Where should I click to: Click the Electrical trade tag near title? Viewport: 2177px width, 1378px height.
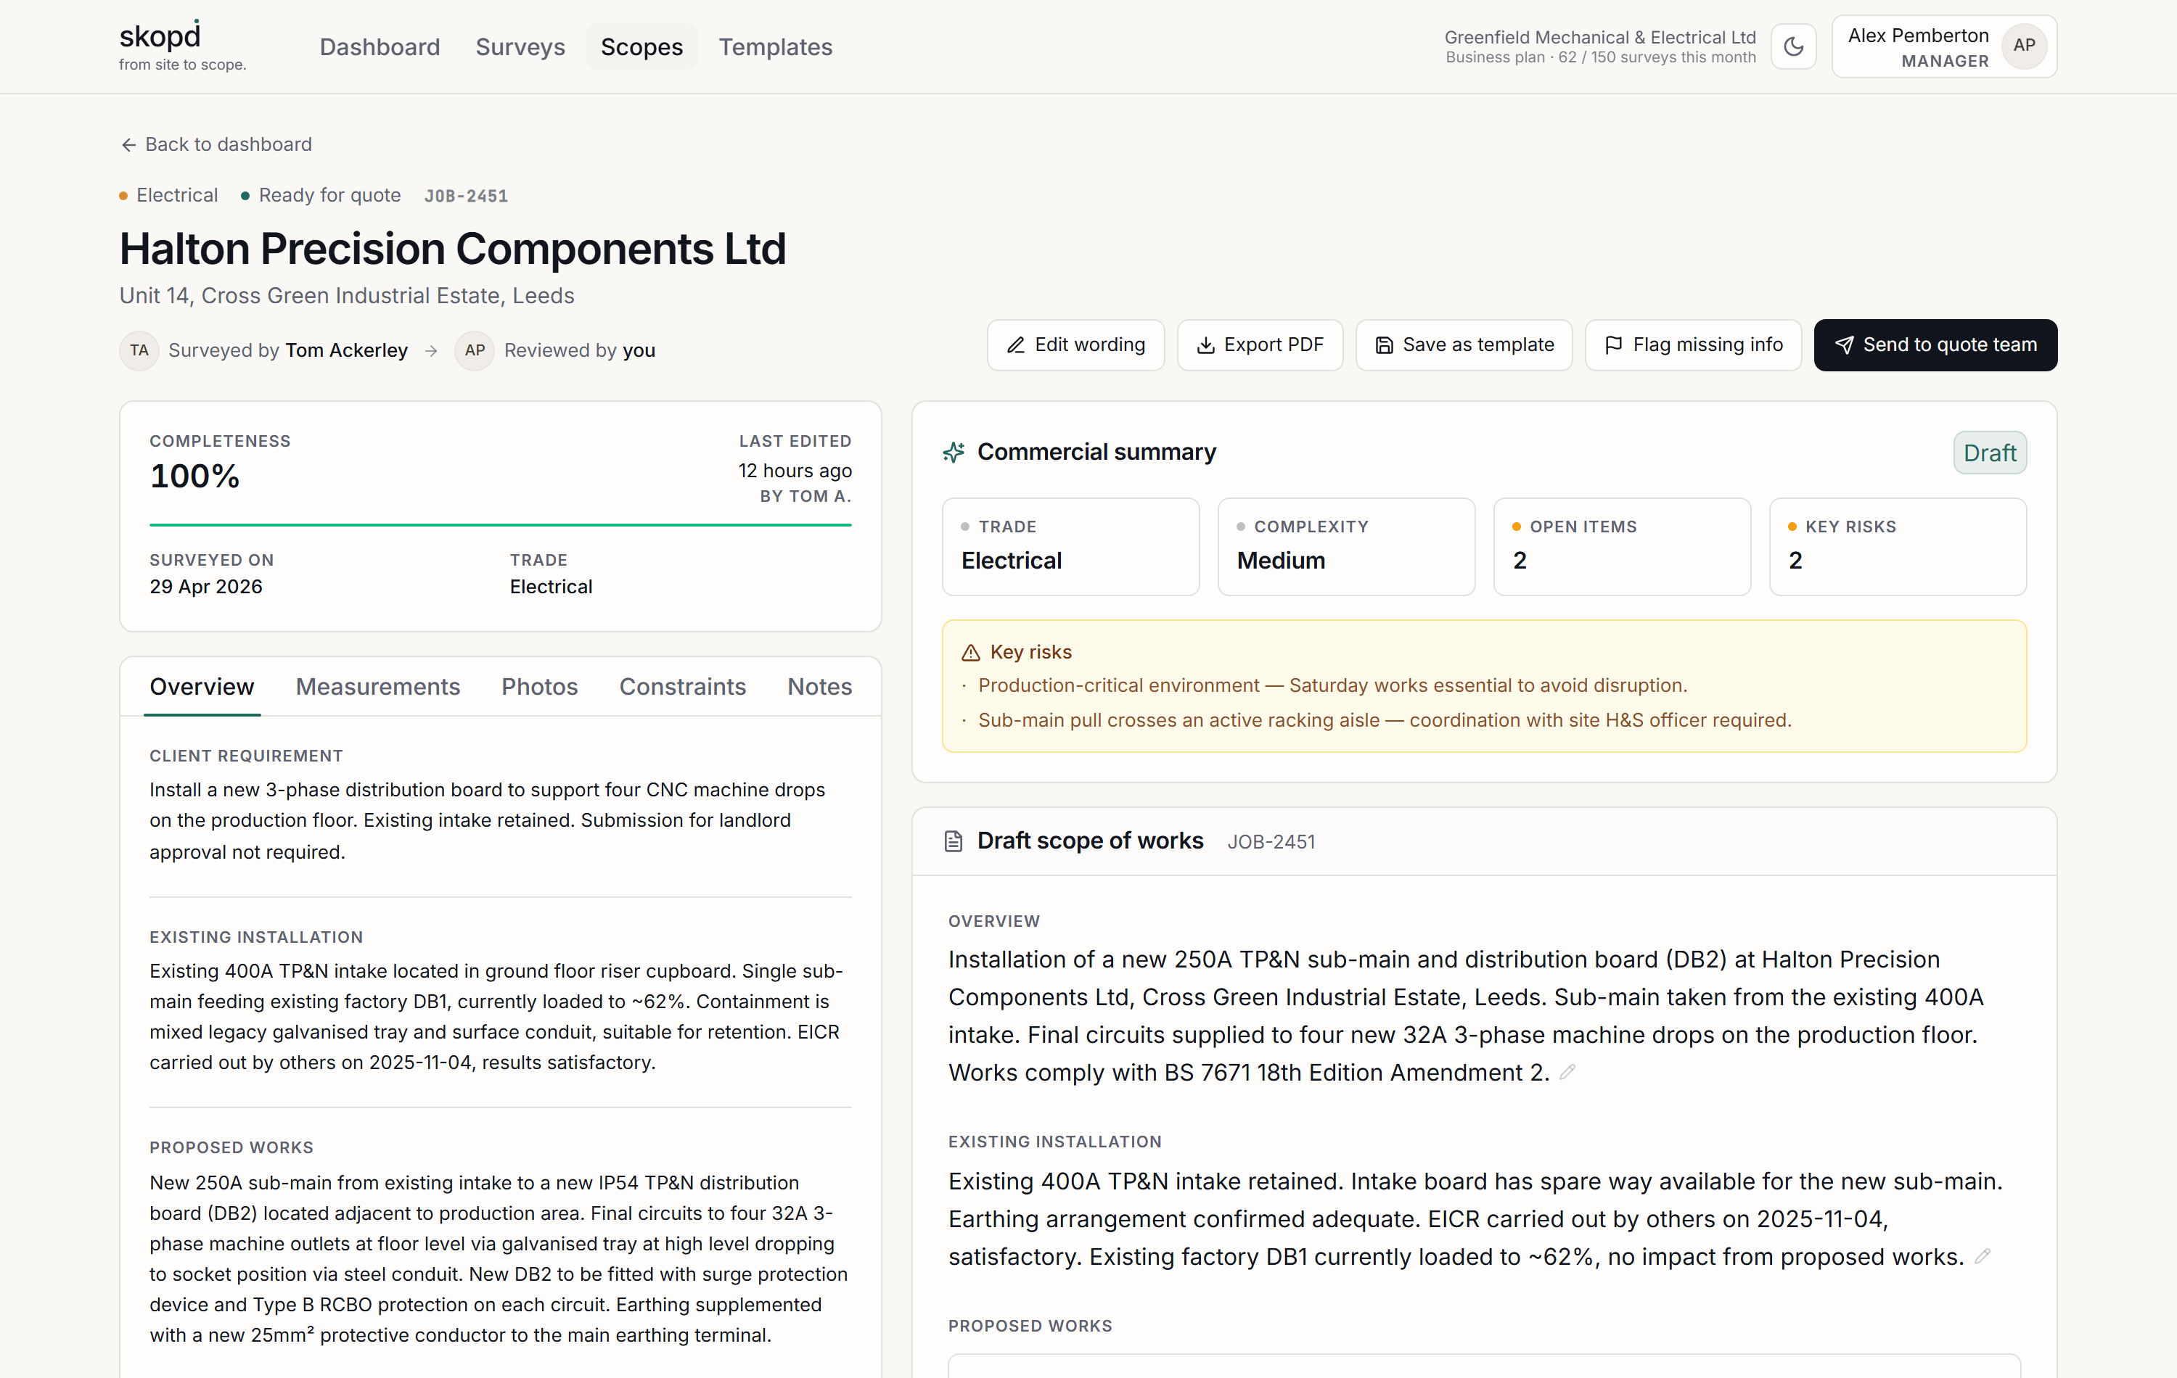tap(169, 195)
